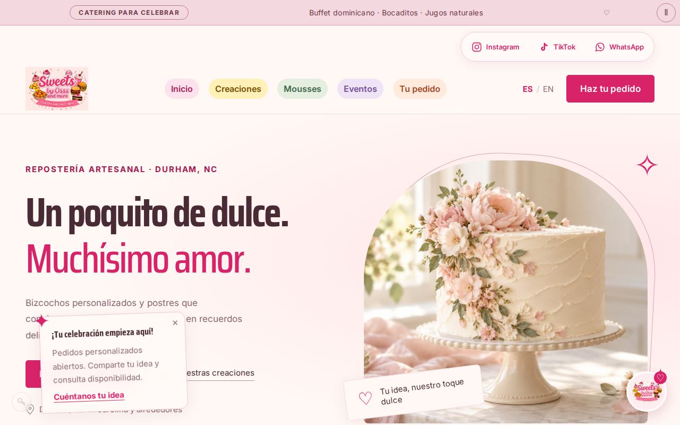Open the Tu pedido menu item
This screenshot has width=680, height=425.
point(420,89)
